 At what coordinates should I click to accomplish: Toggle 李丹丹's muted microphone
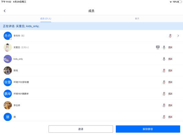[170, 36]
